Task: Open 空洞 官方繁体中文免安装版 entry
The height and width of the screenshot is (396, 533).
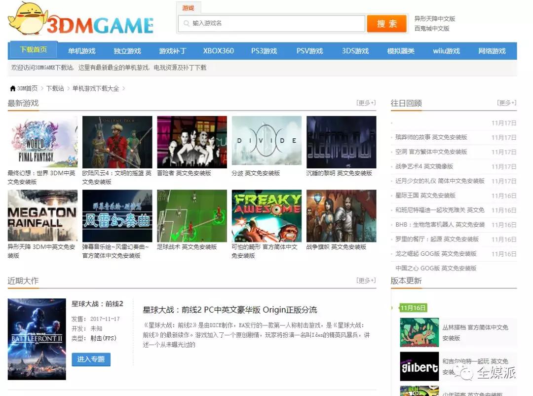Action: pyautogui.click(x=431, y=152)
